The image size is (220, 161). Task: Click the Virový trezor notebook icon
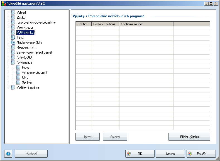pos(13,27)
